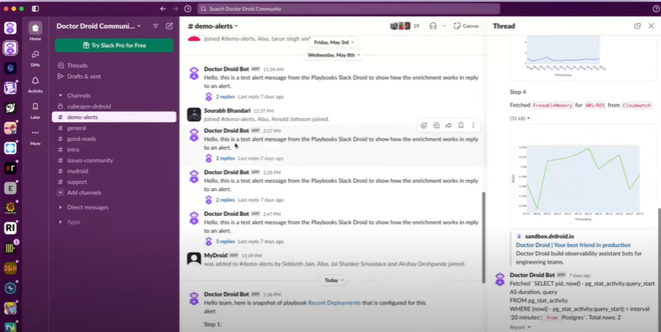Go forward with the right arrow
Image resolution: width=661 pixels, height=332 pixels.
(176, 8)
